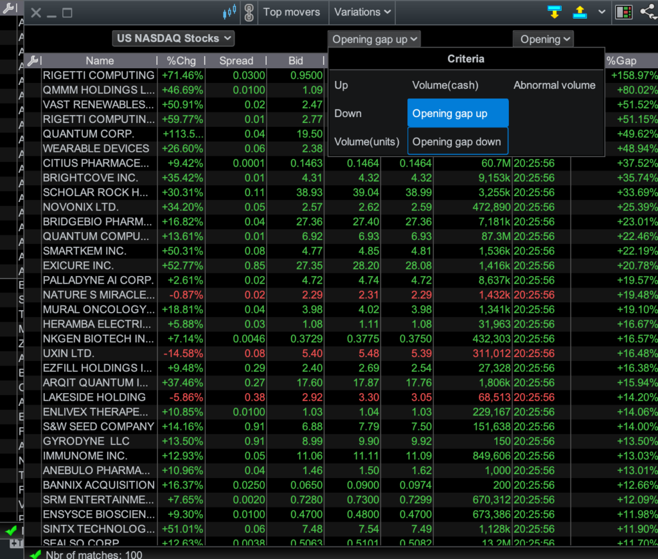
Task: Click the green checkmark beside Nbr of matches
Action: coord(36,554)
